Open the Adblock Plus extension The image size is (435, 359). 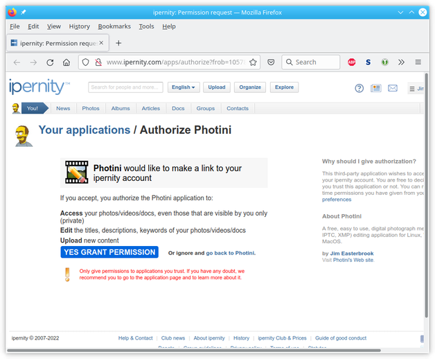(351, 62)
